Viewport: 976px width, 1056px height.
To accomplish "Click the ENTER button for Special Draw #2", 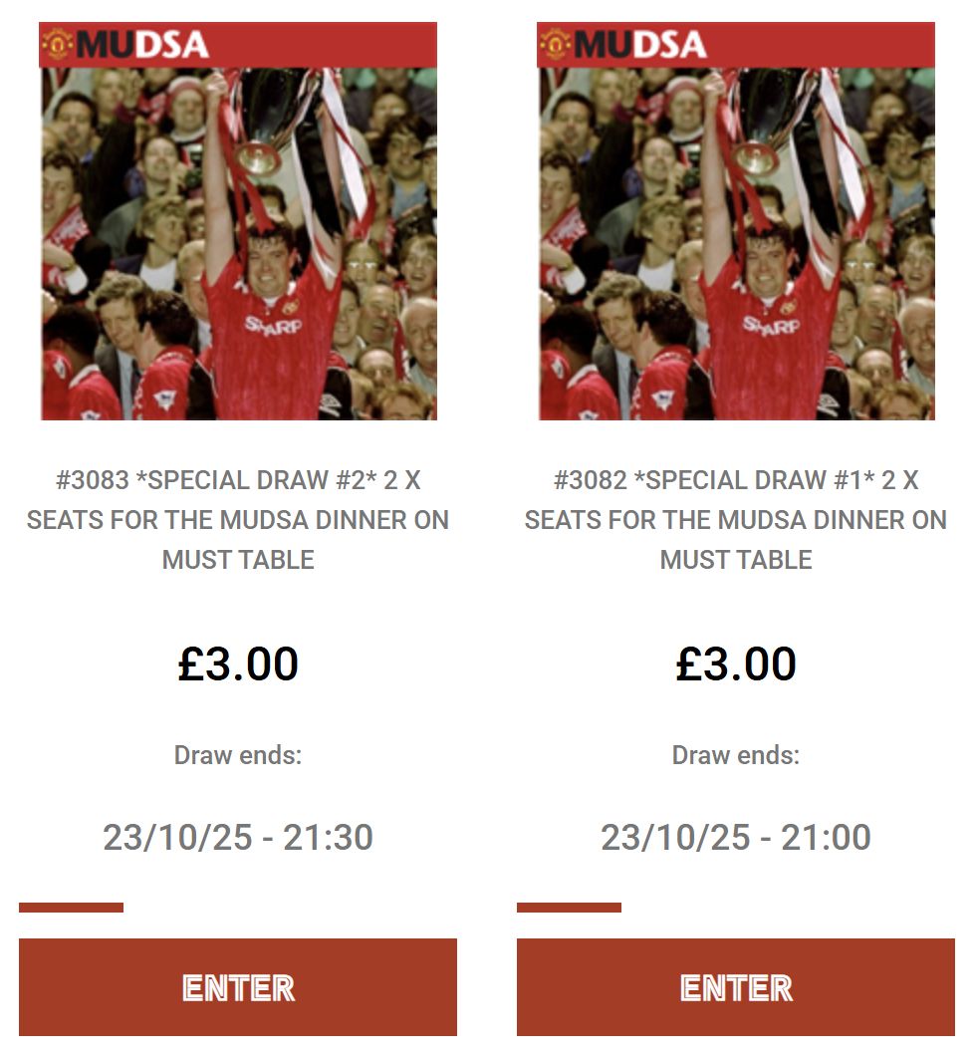I will (x=238, y=987).
